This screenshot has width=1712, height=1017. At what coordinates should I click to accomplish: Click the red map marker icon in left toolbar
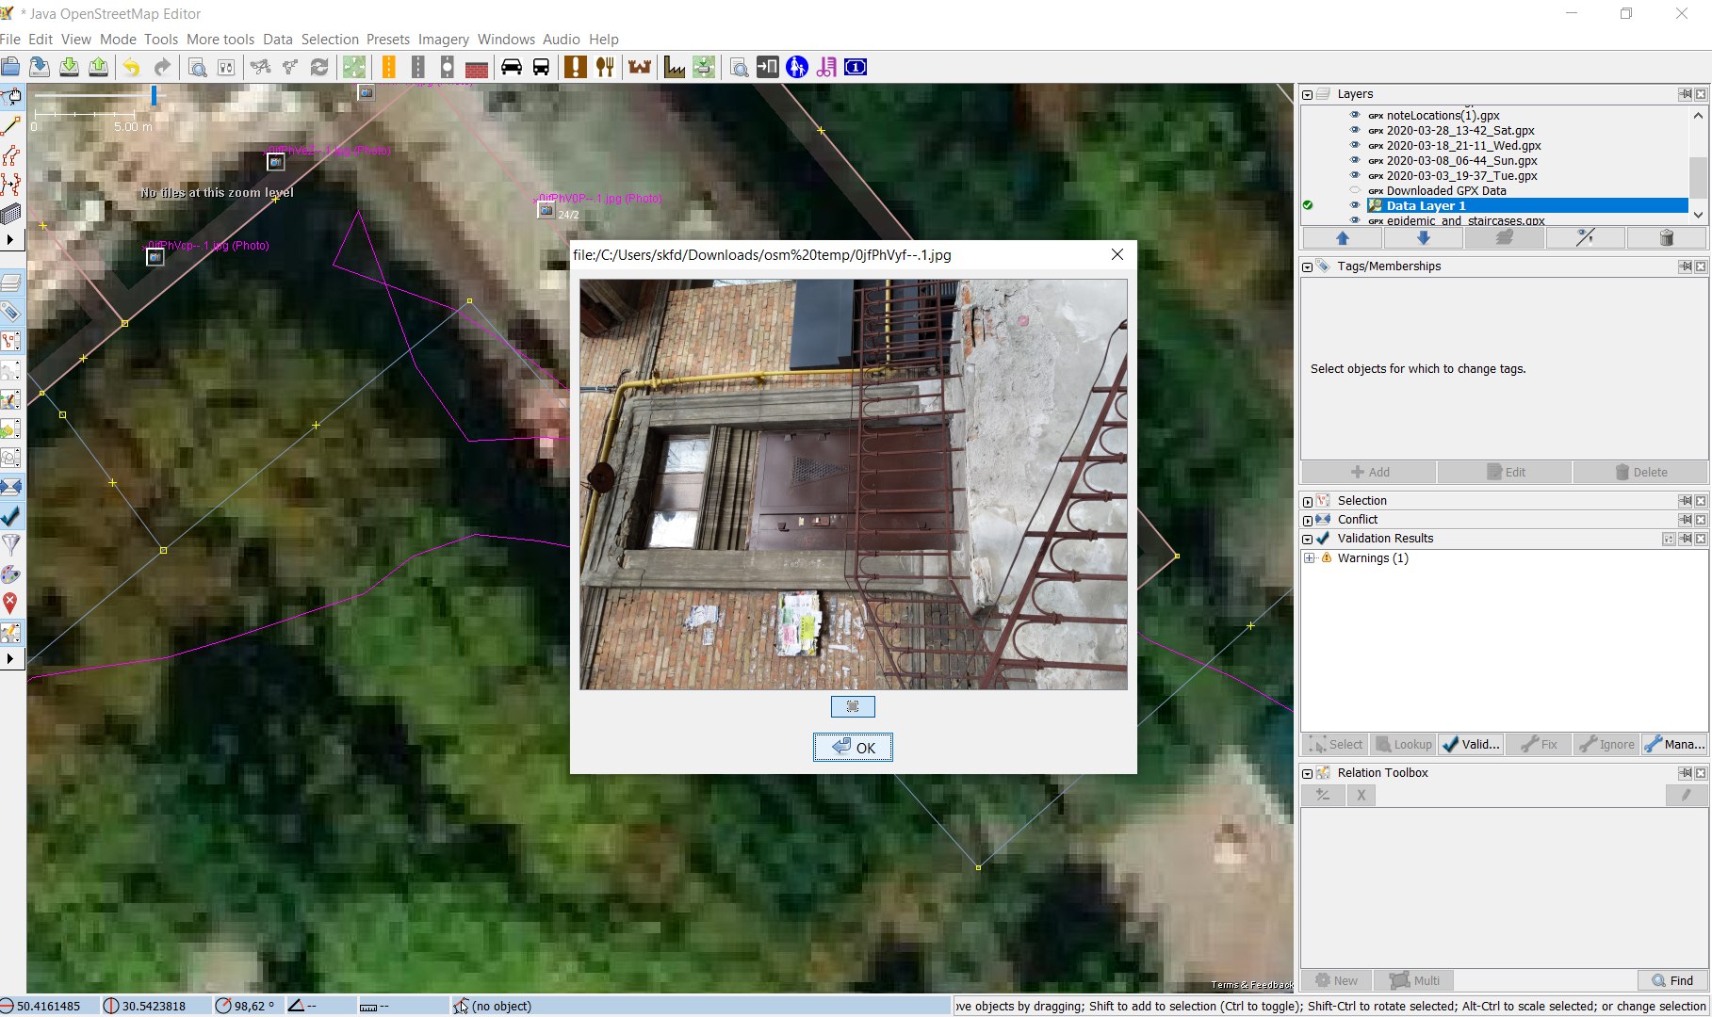pos(10,604)
